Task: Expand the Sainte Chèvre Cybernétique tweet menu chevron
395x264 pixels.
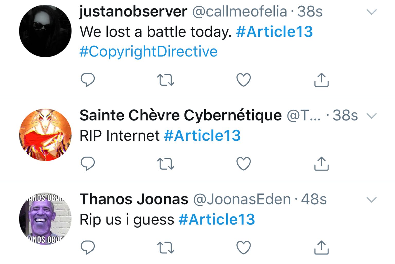Action: pyautogui.click(x=371, y=116)
